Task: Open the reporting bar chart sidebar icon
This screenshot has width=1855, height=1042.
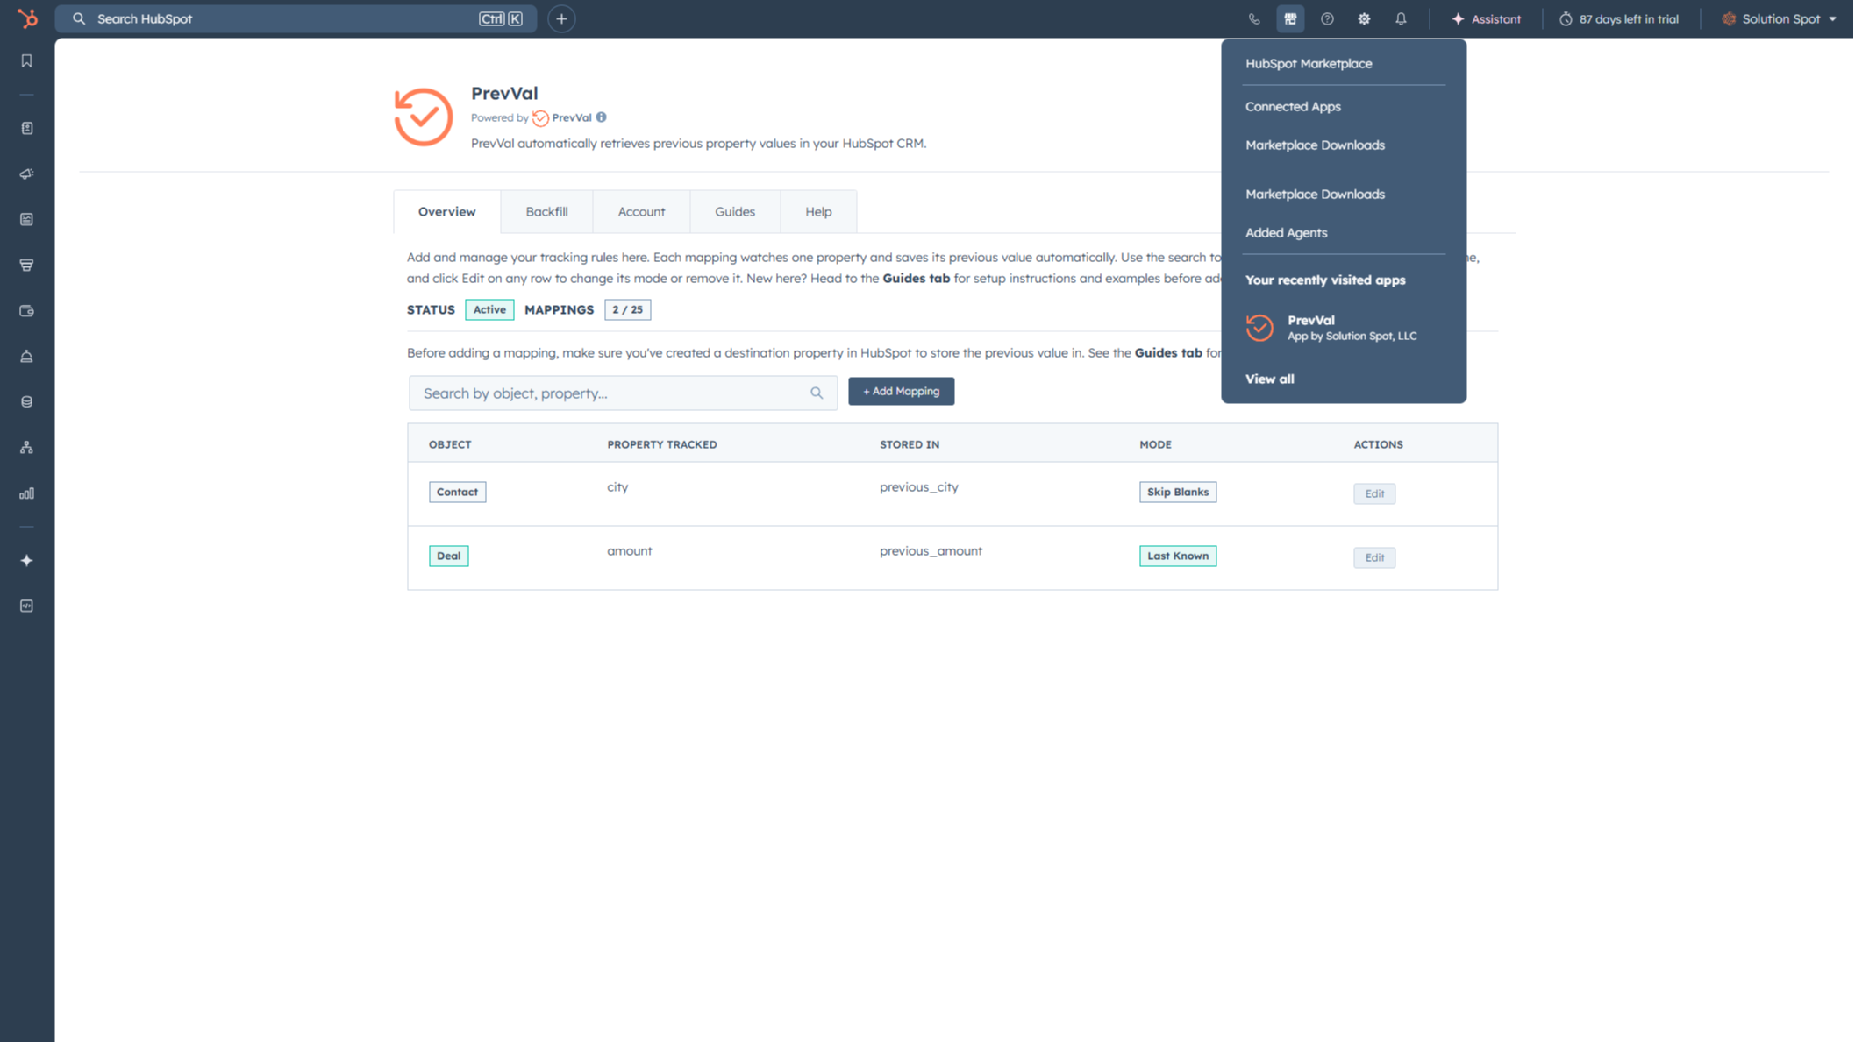Action: (x=26, y=493)
